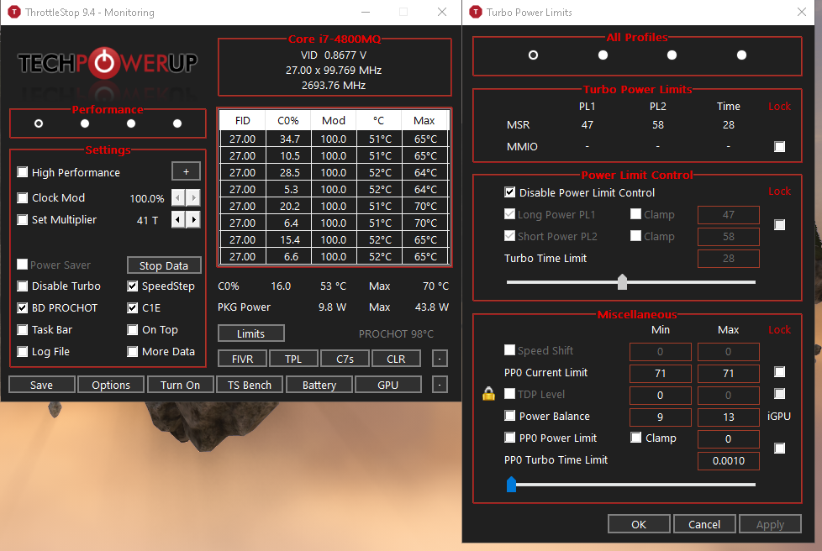Image resolution: width=822 pixels, height=551 pixels.
Task: Select the first All Profiles radio button
Action: pos(533,55)
